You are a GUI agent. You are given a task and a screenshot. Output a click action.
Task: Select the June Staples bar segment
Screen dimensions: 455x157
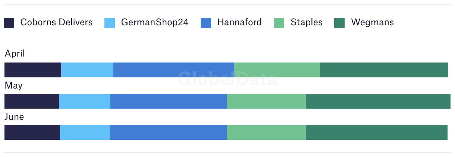pos(266,132)
